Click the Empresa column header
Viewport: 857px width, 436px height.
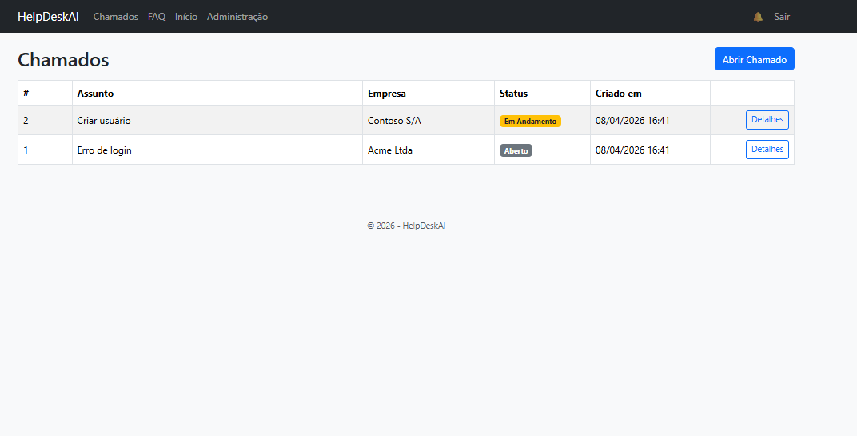tap(428, 93)
